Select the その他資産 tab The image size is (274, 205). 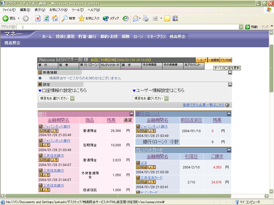click(x=152, y=66)
